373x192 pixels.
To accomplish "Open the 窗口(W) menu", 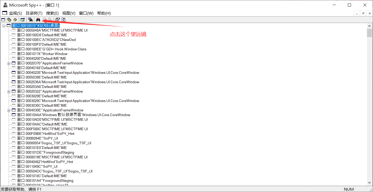I will pyautogui.click(x=86, y=13).
